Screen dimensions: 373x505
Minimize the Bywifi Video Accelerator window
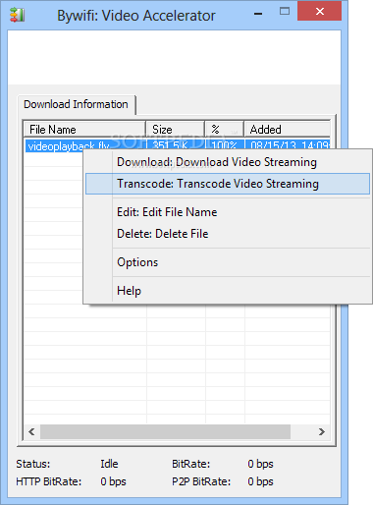point(258,14)
